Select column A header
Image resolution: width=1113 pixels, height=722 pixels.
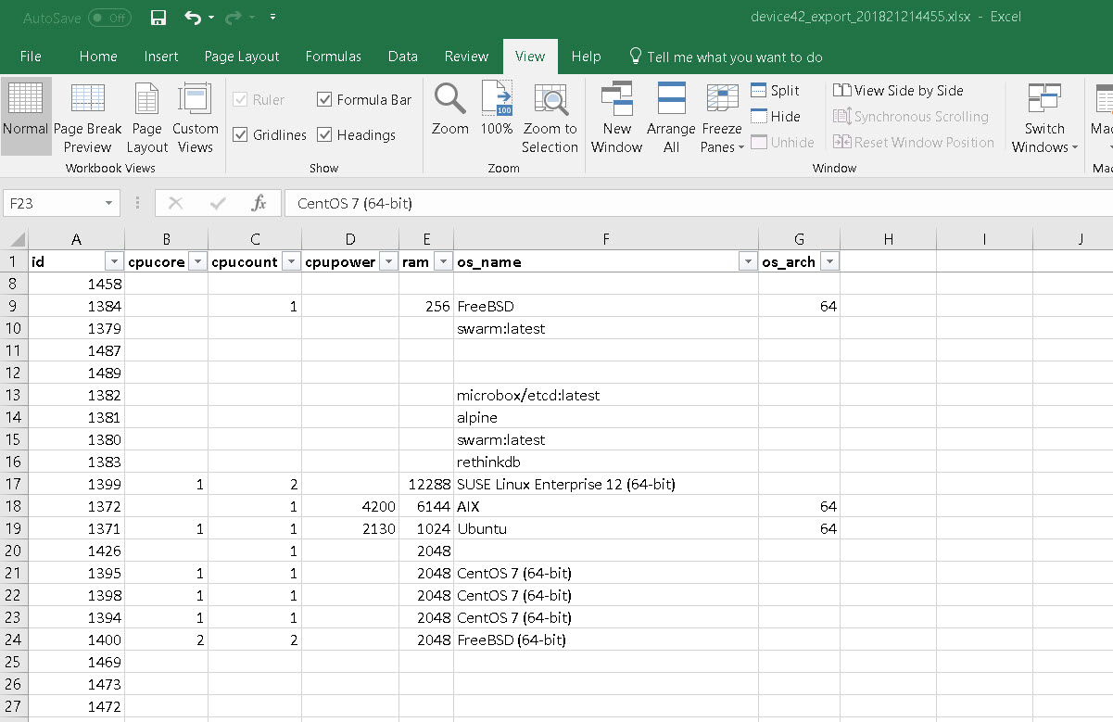(x=77, y=239)
